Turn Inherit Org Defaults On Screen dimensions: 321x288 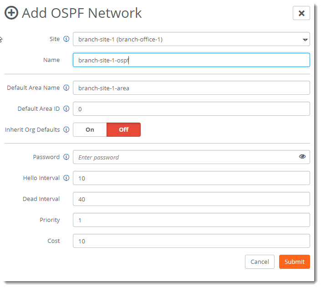coord(90,130)
